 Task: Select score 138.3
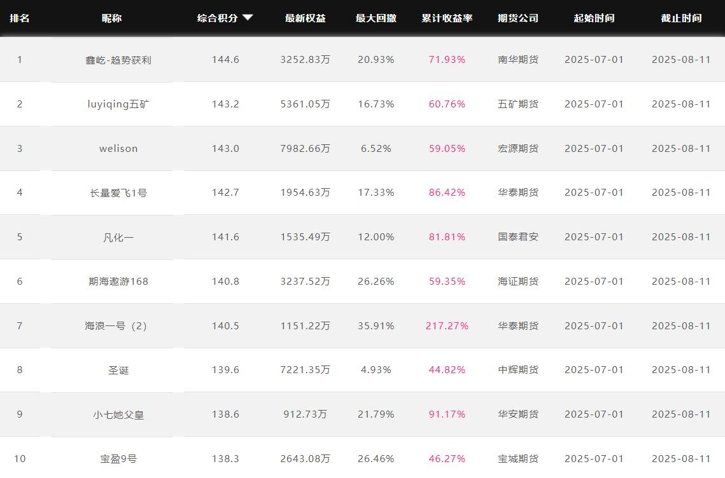pos(225,458)
